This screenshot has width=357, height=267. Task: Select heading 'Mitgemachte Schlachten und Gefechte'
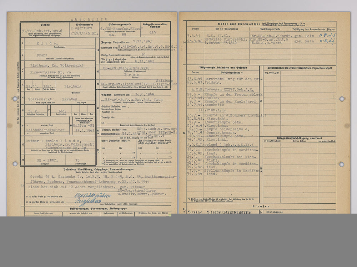tap(223, 68)
